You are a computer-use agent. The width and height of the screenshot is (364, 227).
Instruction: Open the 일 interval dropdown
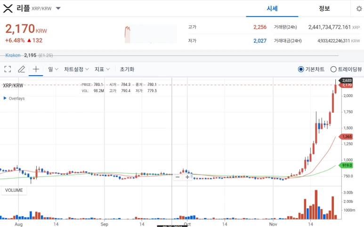click(53, 69)
